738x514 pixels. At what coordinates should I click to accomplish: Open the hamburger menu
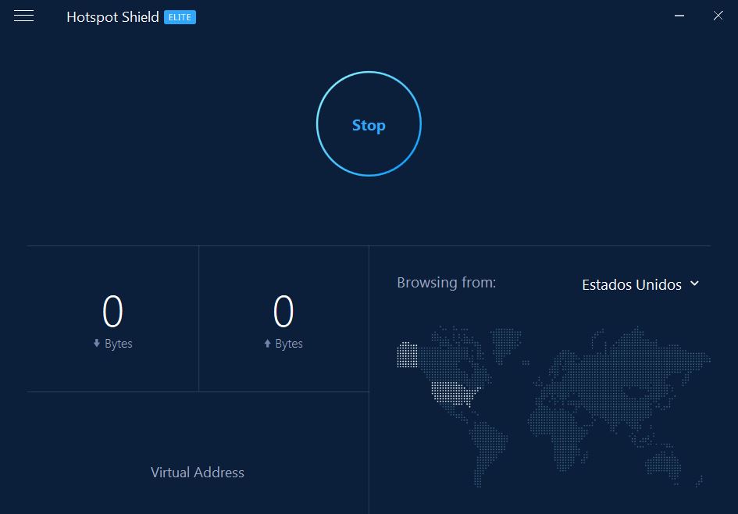(23, 16)
